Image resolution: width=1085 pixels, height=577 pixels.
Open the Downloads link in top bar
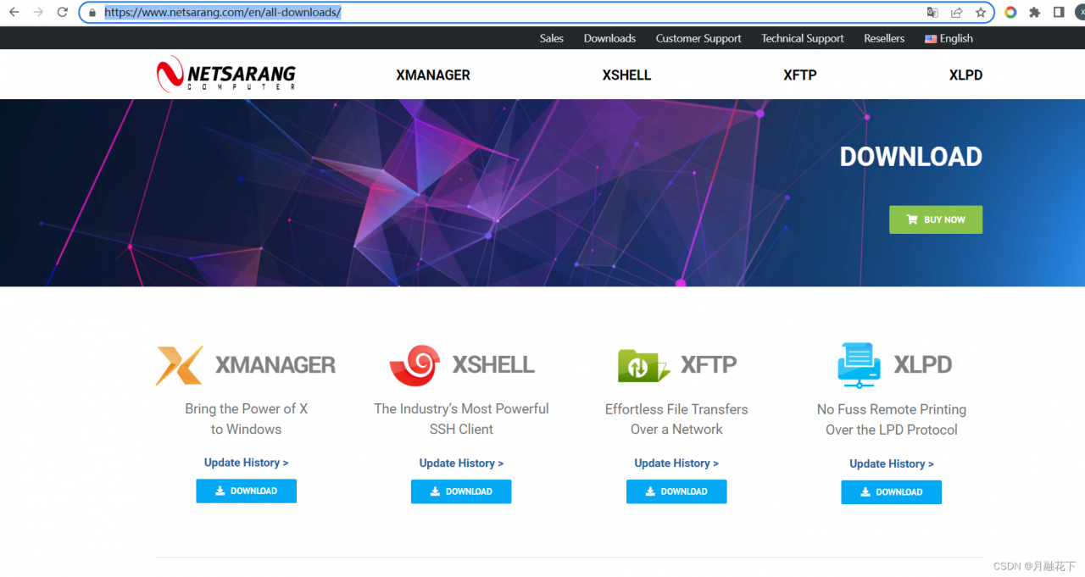click(609, 38)
